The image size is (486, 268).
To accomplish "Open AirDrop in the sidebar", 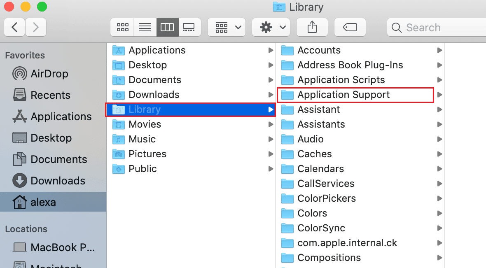I will point(40,74).
